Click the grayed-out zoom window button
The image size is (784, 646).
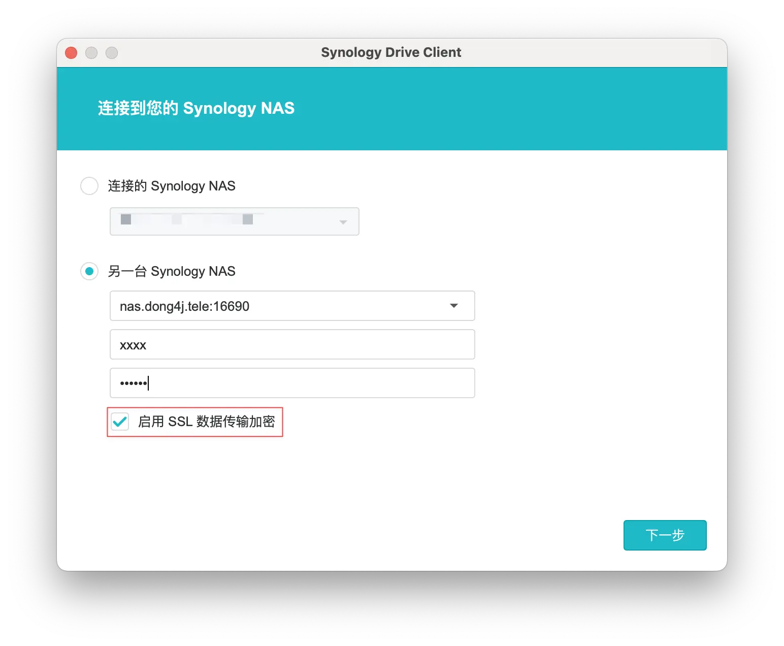coord(112,53)
